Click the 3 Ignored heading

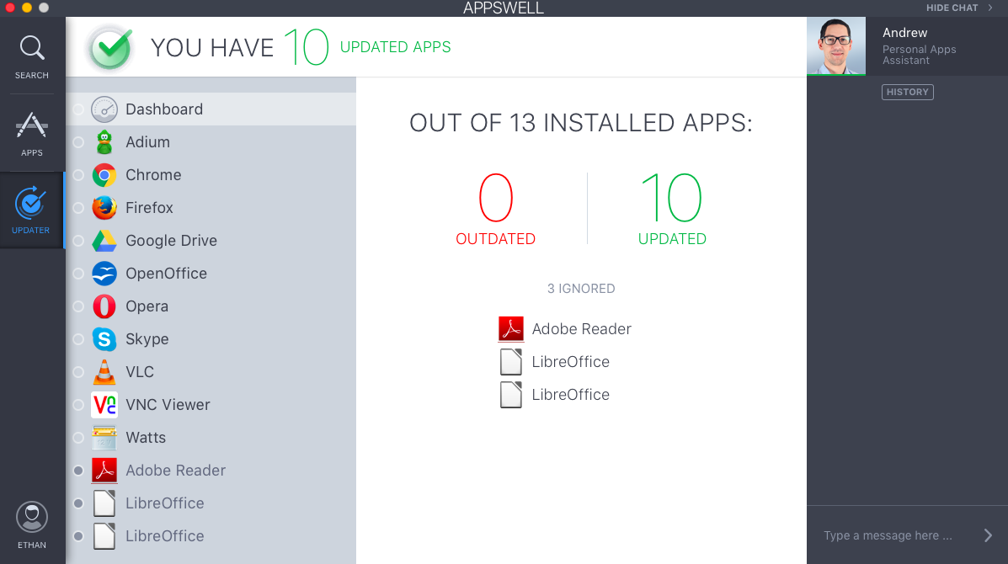(581, 289)
